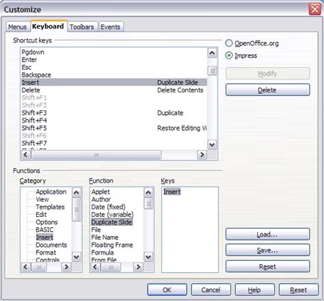Select Application in the Category list
The image size is (324, 301).
click(x=51, y=192)
